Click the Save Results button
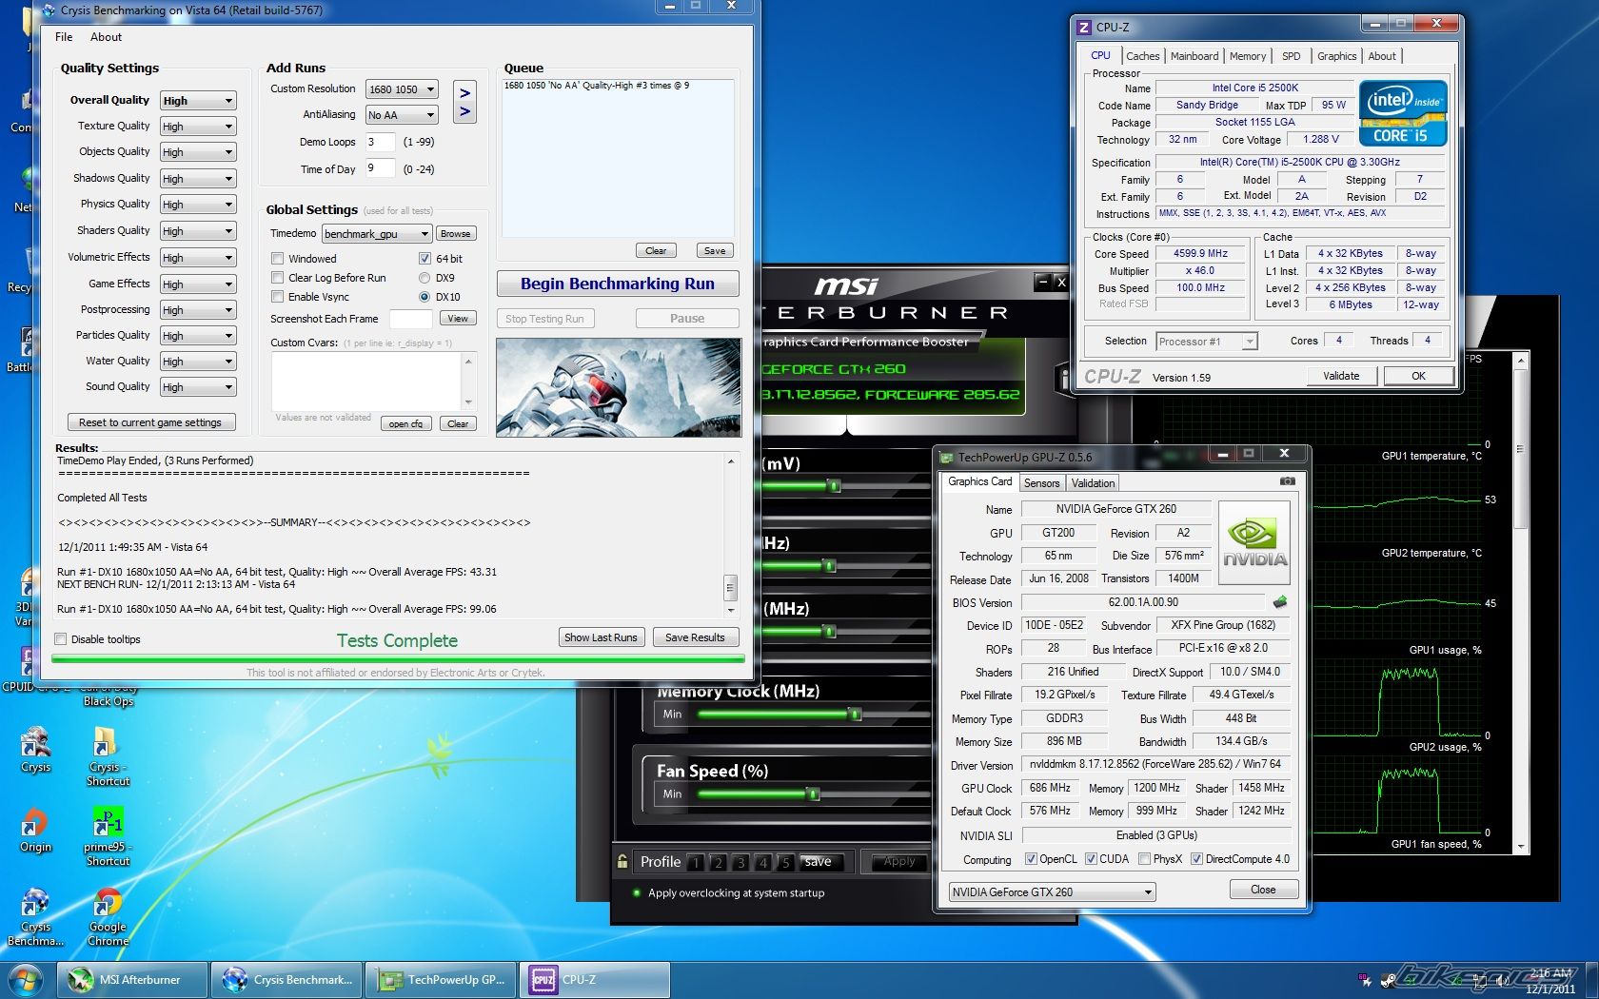The height and width of the screenshot is (999, 1599). point(695,637)
